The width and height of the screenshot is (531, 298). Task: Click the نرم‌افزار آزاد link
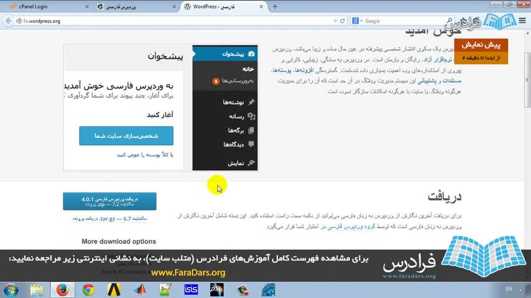pos(438,60)
